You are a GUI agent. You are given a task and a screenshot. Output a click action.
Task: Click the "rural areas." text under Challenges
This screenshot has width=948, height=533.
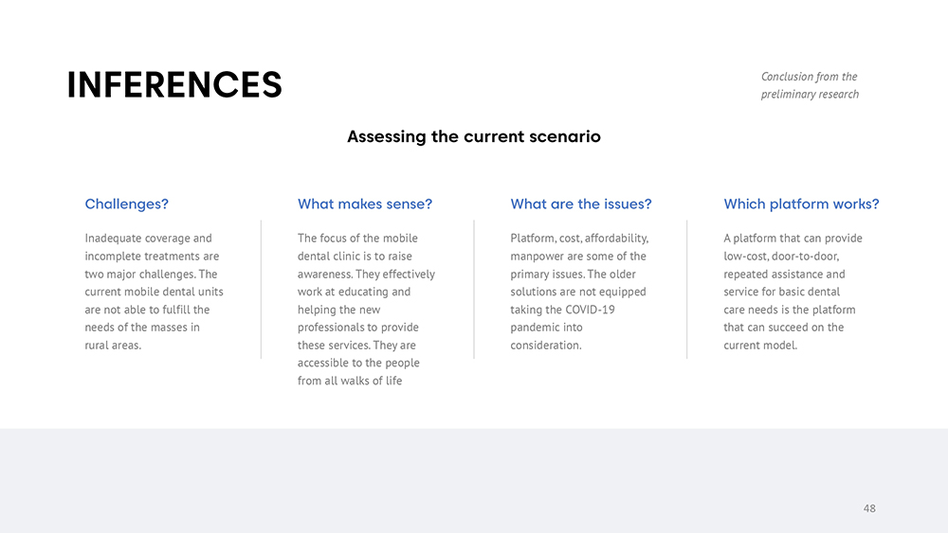(113, 346)
